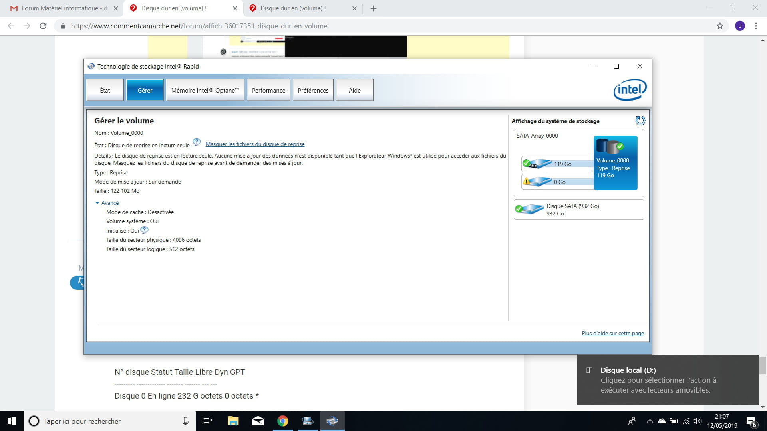This screenshot has width=767, height=431.
Task: Switch to the Performance tab
Action: point(268,90)
